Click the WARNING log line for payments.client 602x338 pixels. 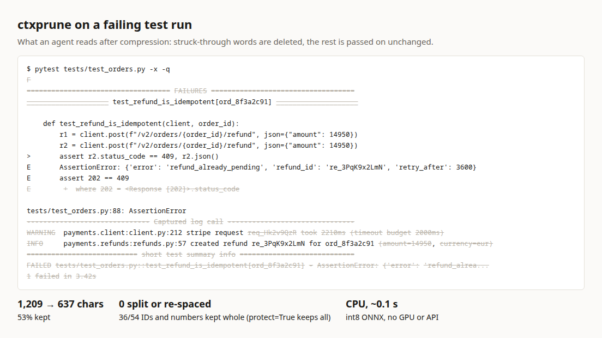235,233
